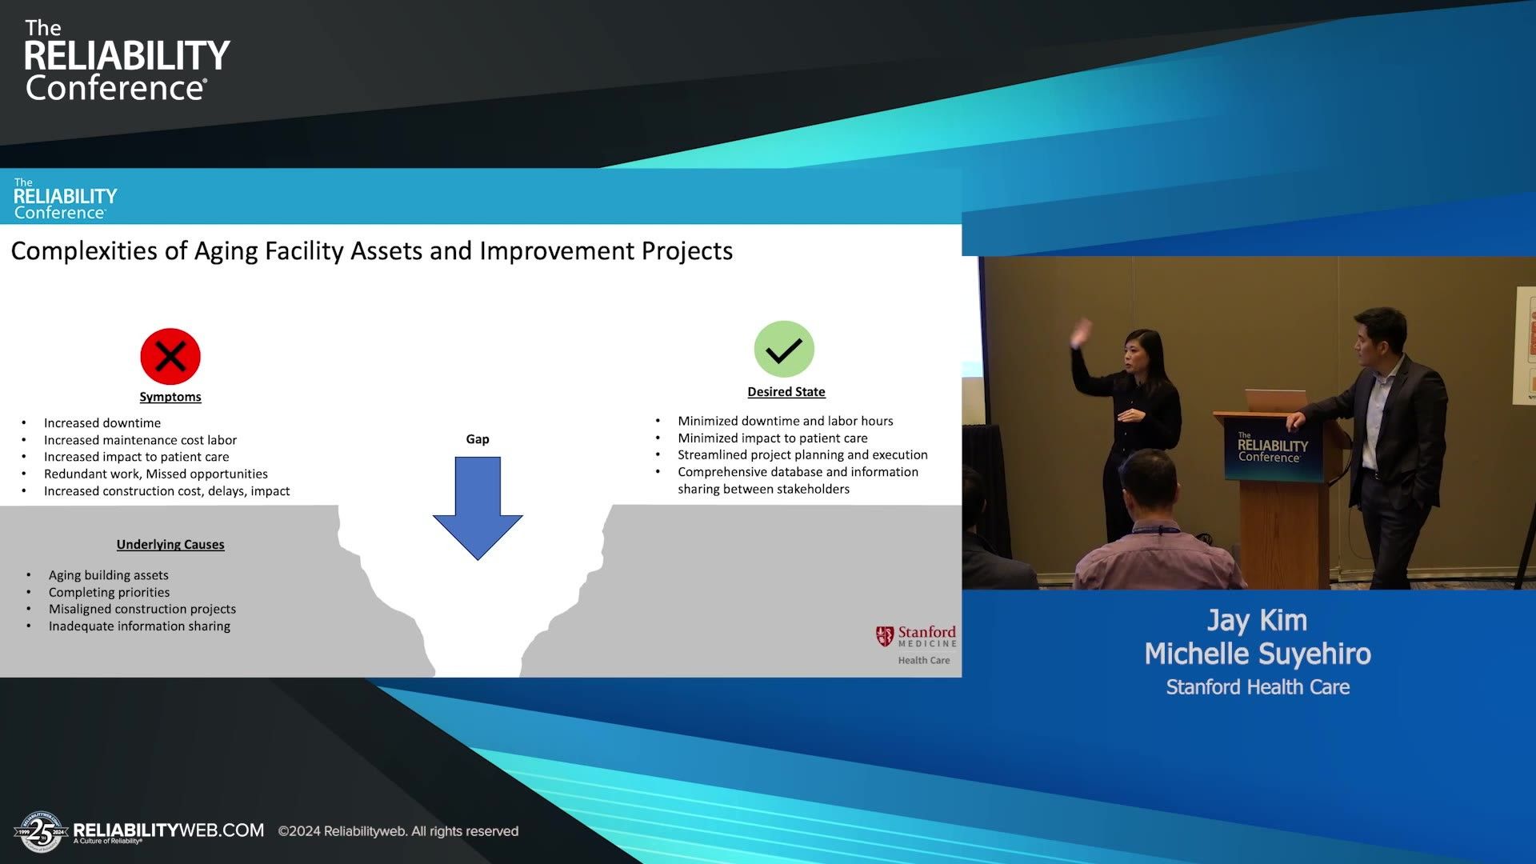Viewport: 1536px width, 864px height.
Task: Click the presenter name Jay Kim
Action: (1256, 620)
